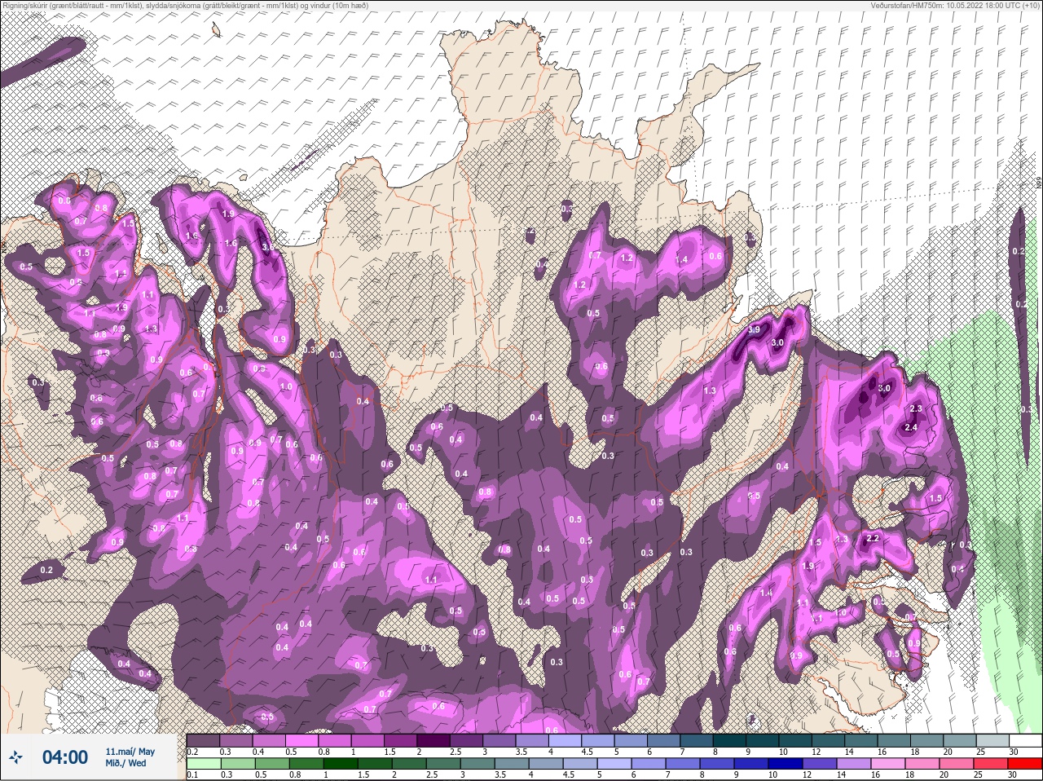The height and width of the screenshot is (781, 1043).
Task: Click the 2.3 precipitation value on map
Action: tap(915, 408)
